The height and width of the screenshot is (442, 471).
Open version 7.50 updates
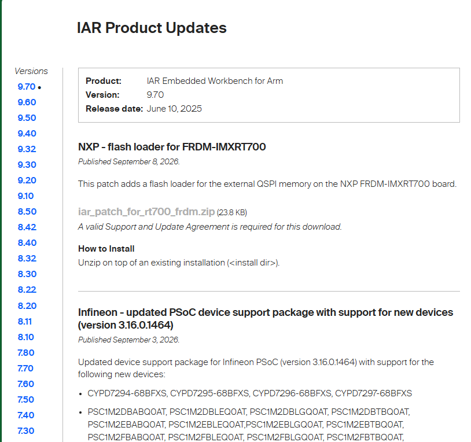coord(26,400)
